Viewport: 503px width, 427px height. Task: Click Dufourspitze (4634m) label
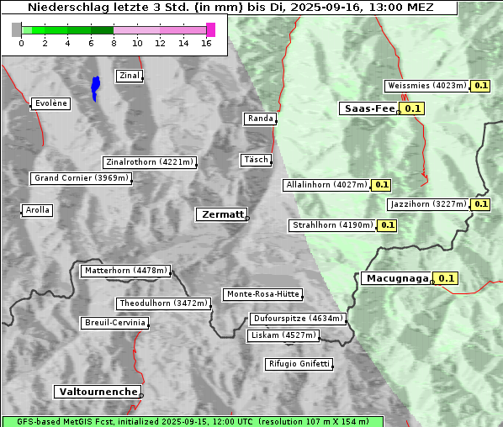(299, 319)
